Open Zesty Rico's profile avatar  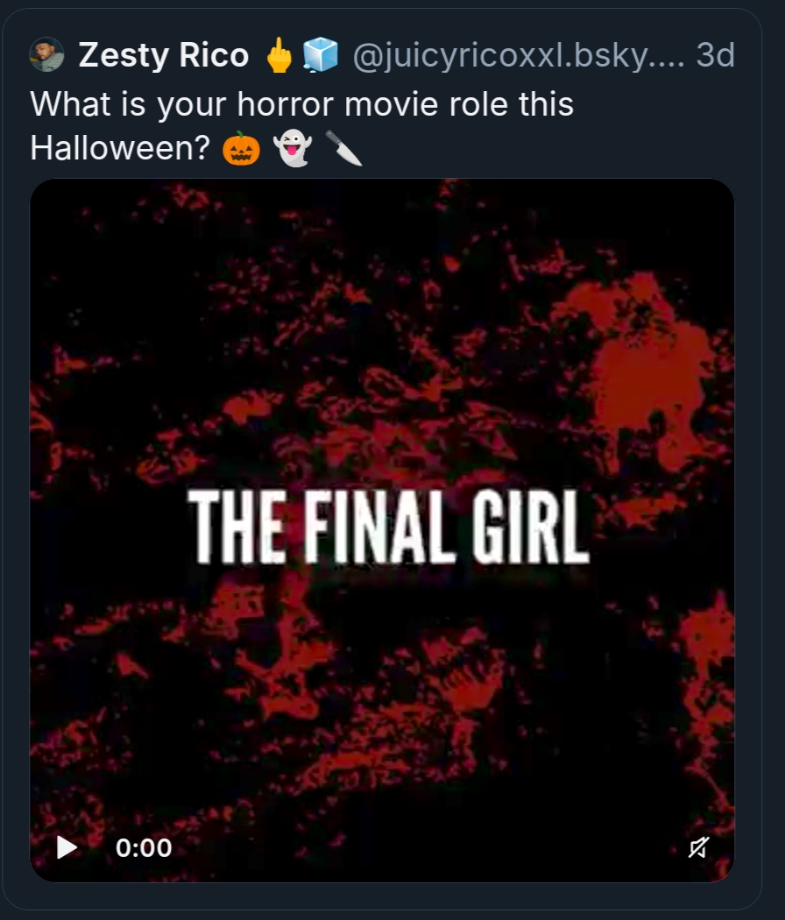coord(46,55)
